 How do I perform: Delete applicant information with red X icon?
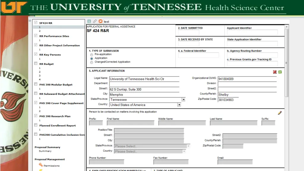[x=275, y=72]
